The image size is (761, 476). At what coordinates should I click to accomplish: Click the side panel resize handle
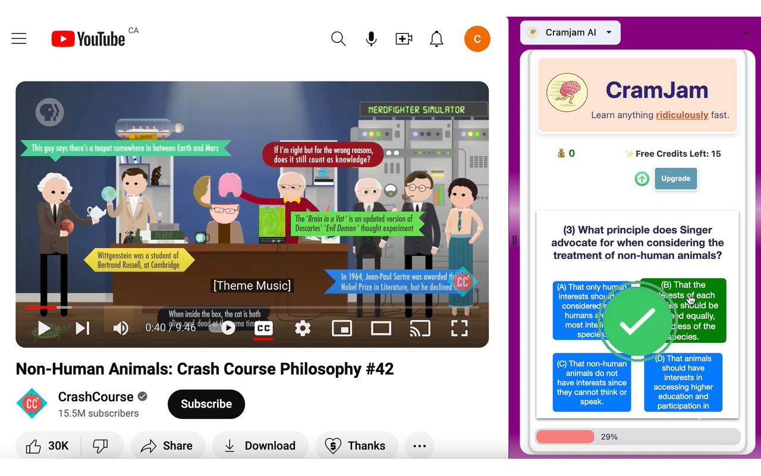(514, 240)
